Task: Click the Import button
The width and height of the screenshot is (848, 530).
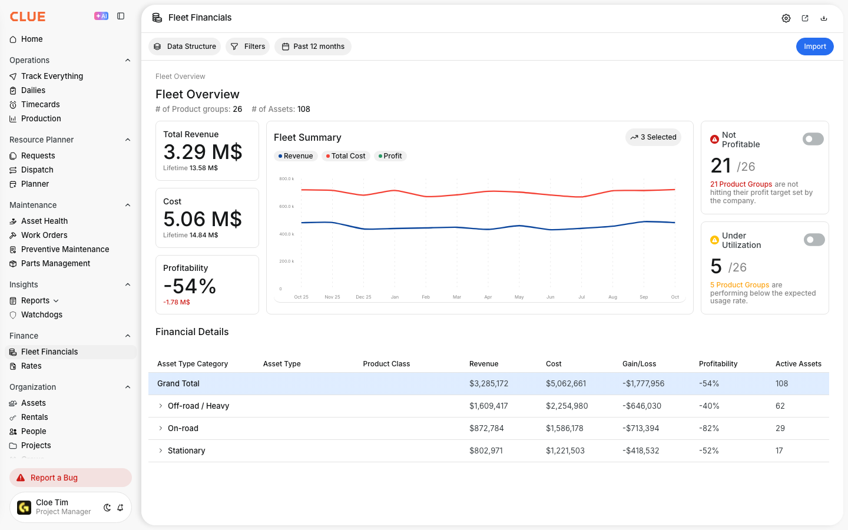Action: pos(815,47)
